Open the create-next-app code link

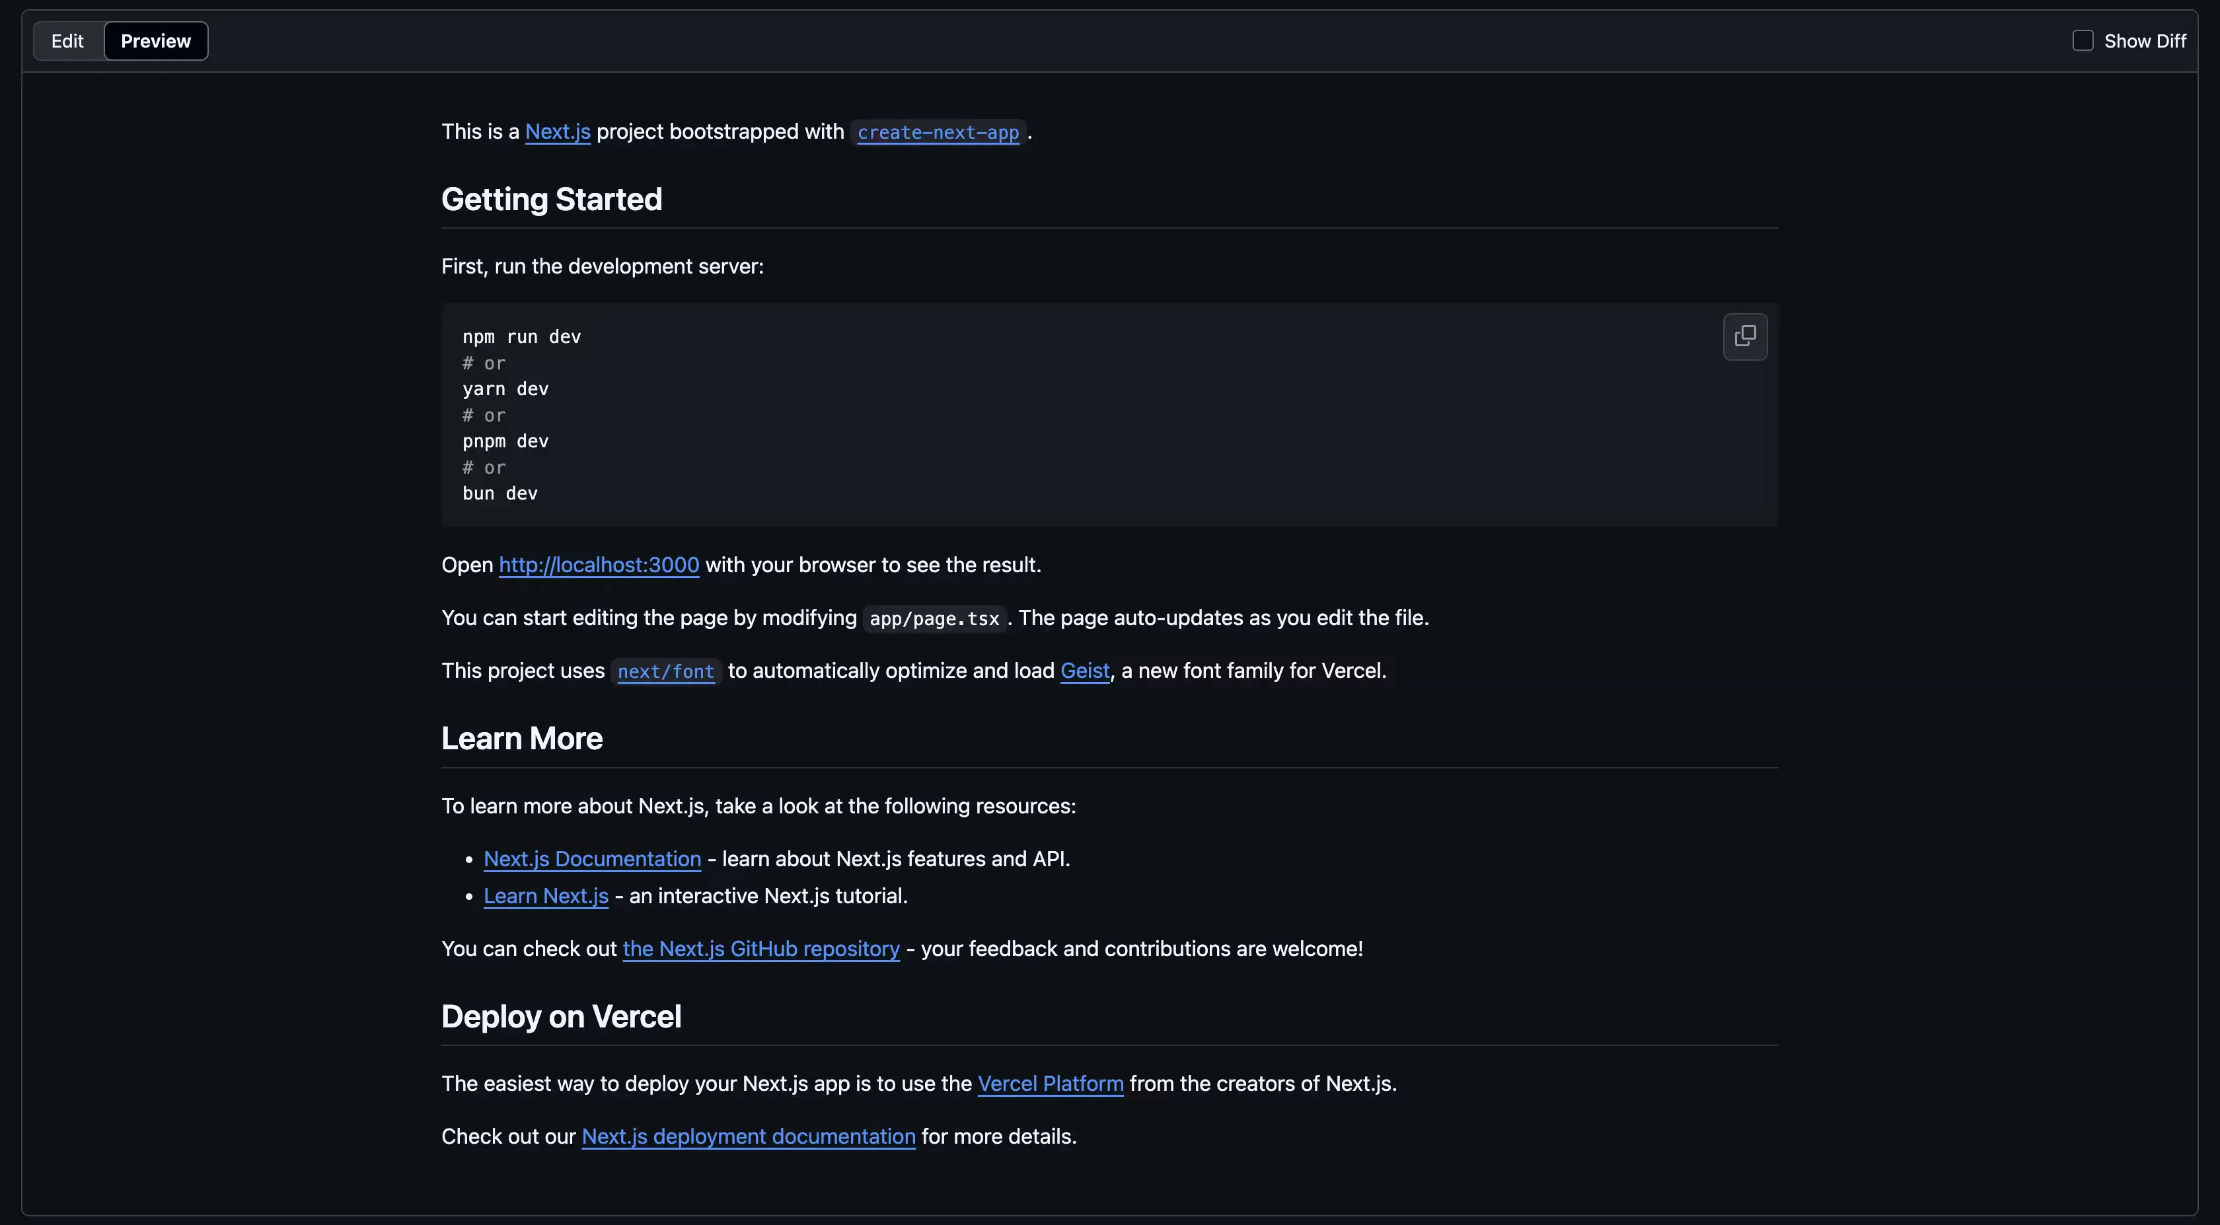click(x=938, y=133)
